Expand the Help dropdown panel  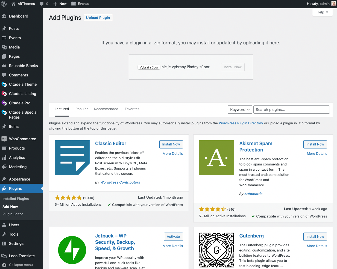pyautogui.click(x=323, y=12)
